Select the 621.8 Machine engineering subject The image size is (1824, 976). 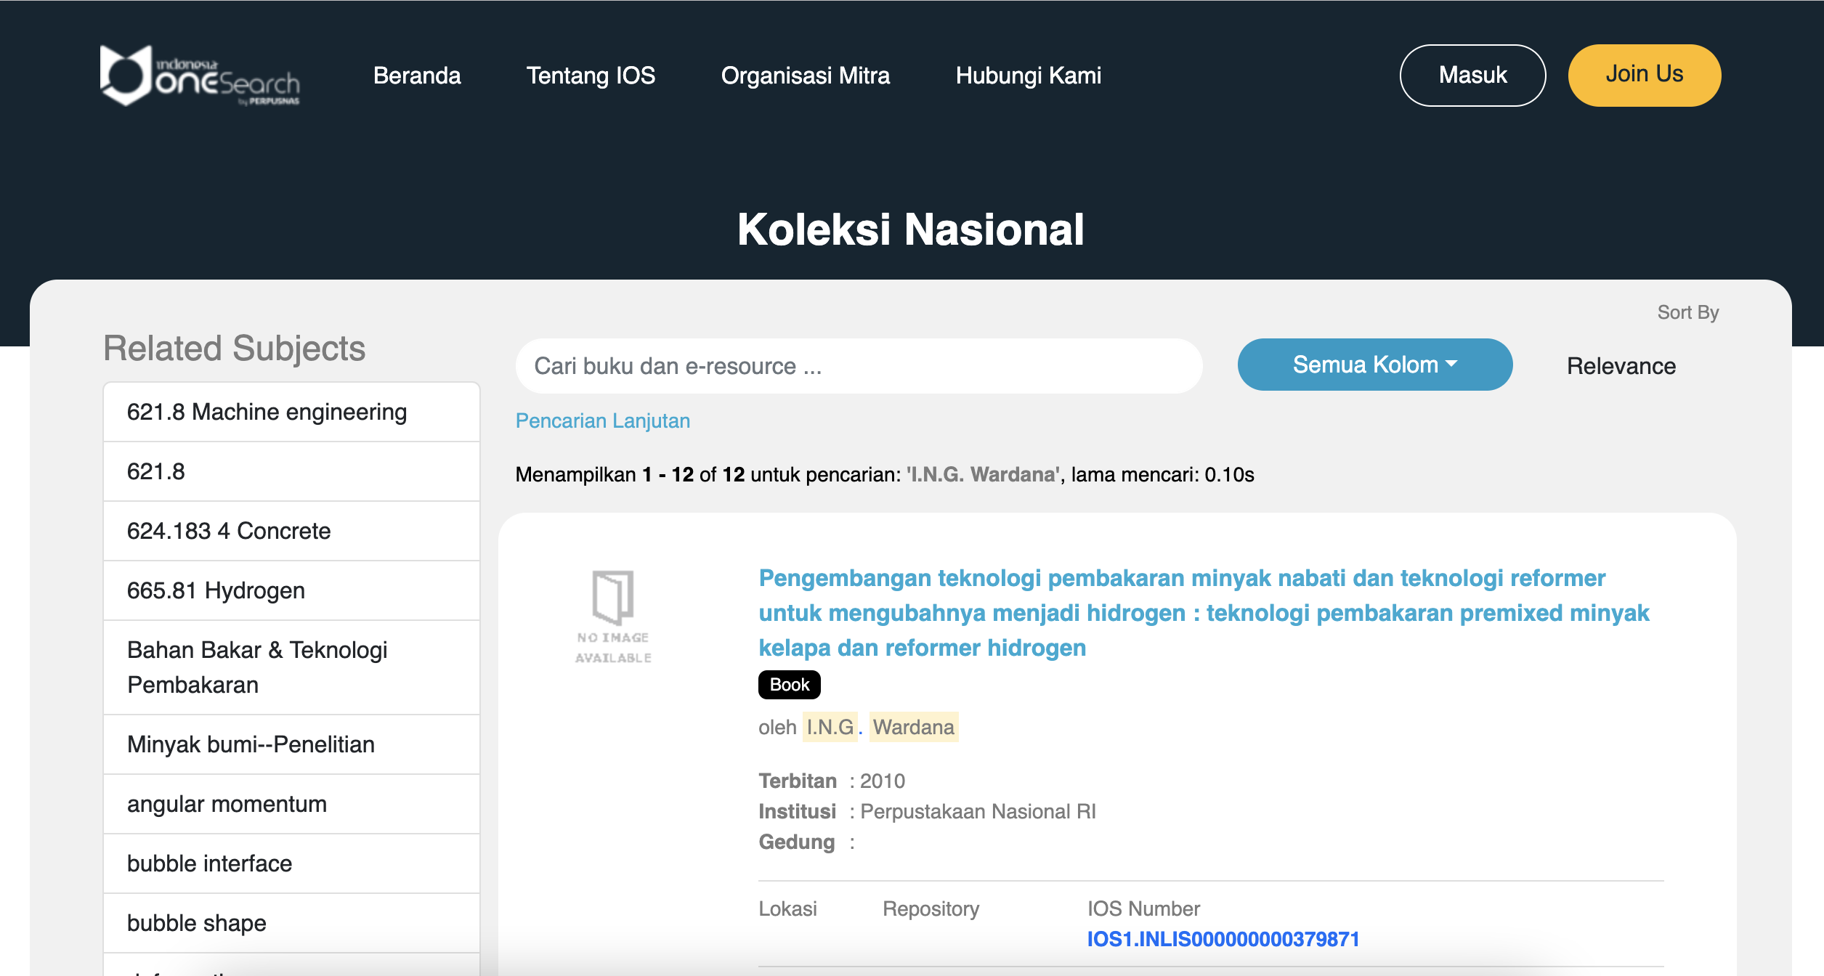[x=267, y=412]
